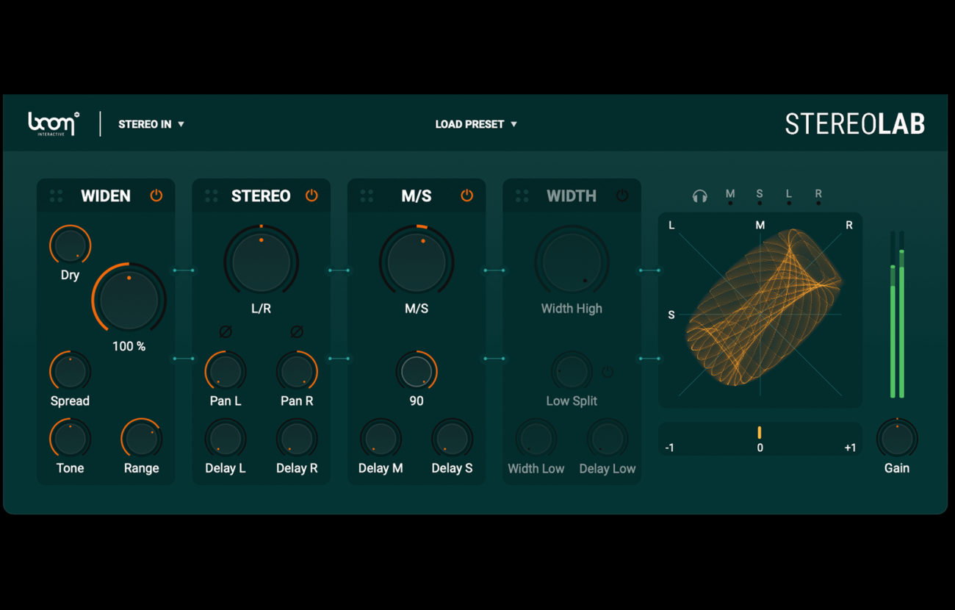Disable the STEREO module power button

point(311,195)
